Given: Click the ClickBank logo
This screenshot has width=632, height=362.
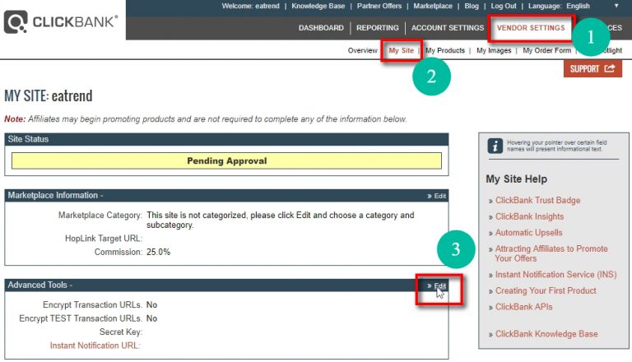Looking at the screenshot, I should click(x=62, y=22).
